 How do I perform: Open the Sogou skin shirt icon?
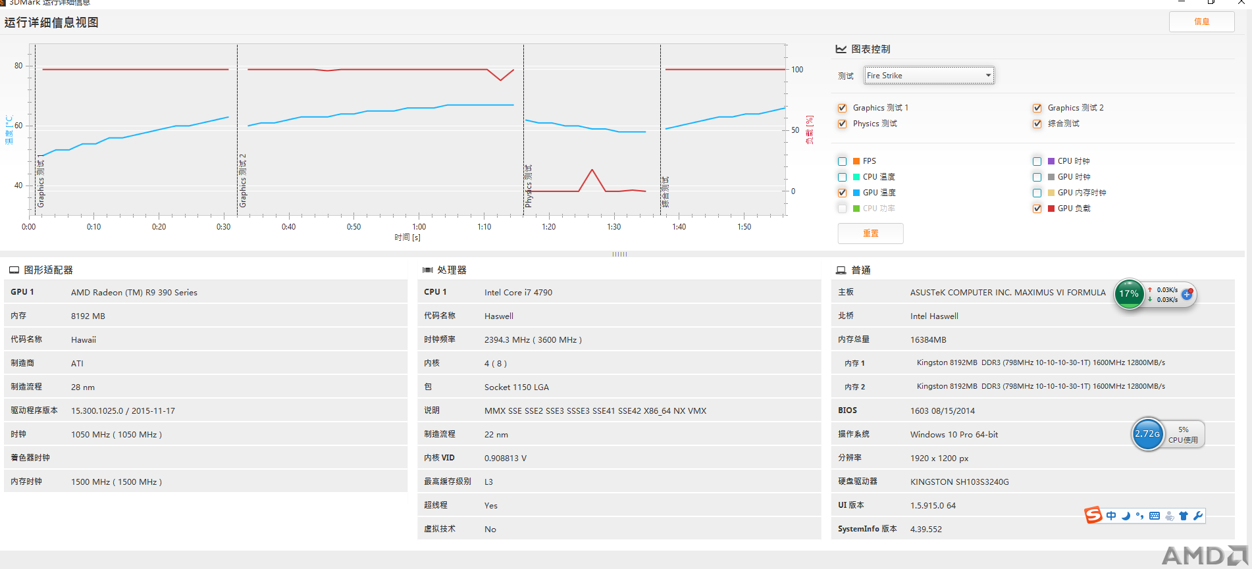1184,516
